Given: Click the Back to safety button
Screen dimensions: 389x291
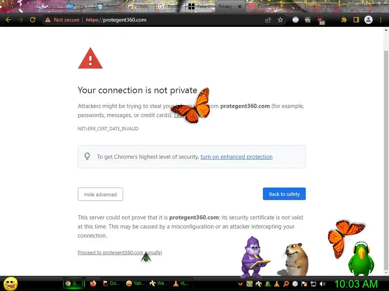Looking at the screenshot, I should point(284,194).
